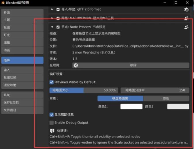Go to 保存&加载 section
The height and width of the screenshot is (149, 194).
tap(22, 103)
